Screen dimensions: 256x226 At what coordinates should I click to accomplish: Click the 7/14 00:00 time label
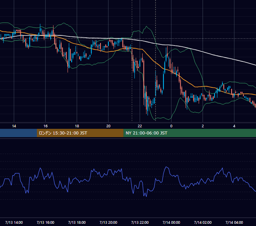click(x=171, y=222)
